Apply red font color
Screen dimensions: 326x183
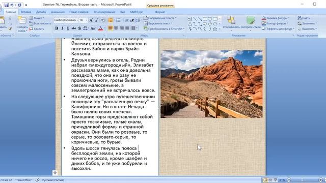click(x=100, y=28)
